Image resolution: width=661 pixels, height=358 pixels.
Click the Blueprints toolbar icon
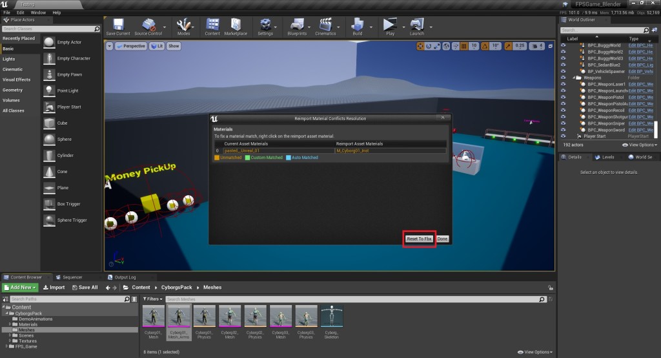tap(297, 26)
